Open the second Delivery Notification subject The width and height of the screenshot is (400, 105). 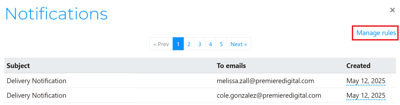tap(36, 95)
